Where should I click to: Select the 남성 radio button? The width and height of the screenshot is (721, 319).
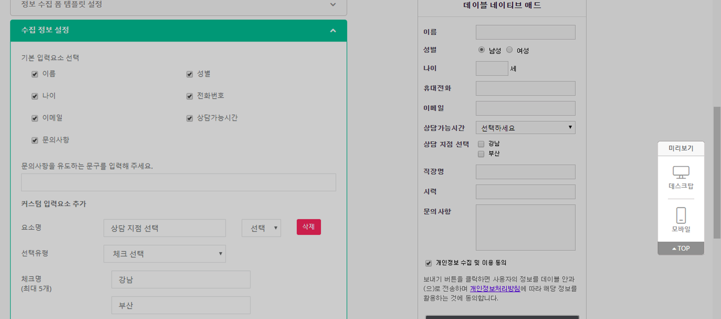482,50
